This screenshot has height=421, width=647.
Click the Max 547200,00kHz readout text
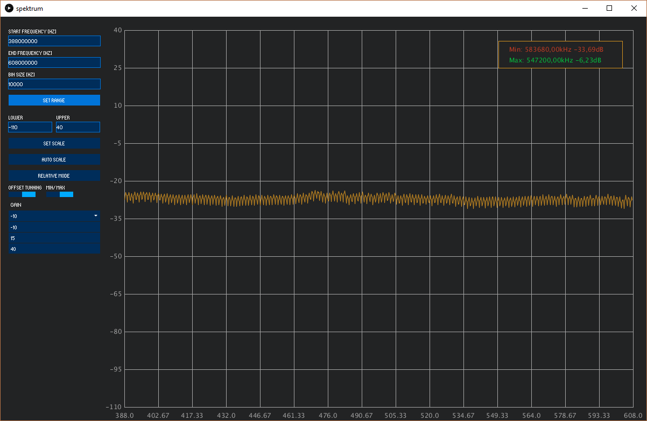tap(555, 60)
